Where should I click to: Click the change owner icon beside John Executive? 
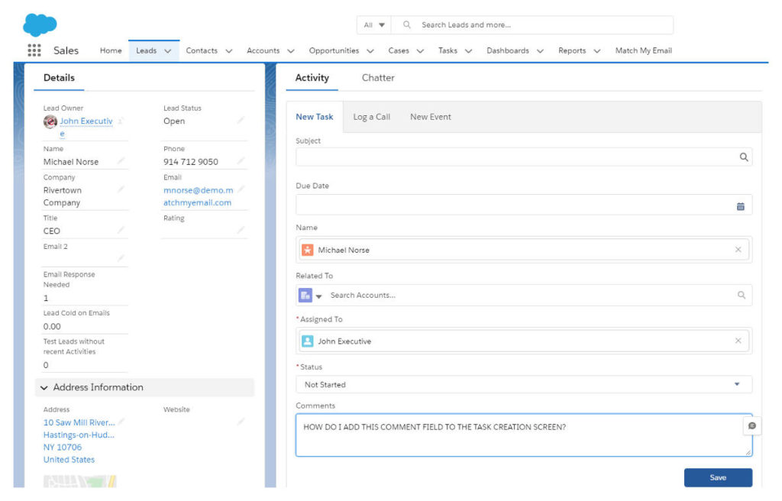click(121, 121)
